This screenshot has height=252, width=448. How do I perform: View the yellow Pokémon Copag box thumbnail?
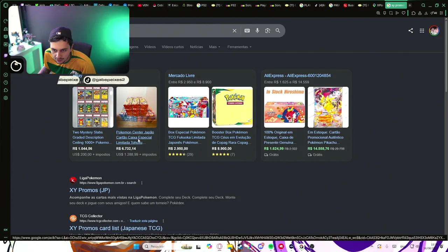click(x=232, y=107)
